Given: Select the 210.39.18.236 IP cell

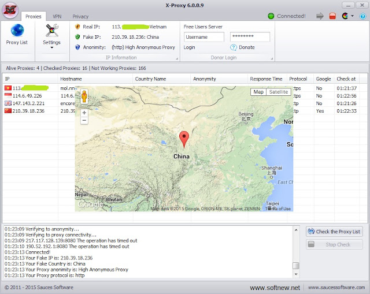Looking at the screenshot, I should pyautogui.click(x=28, y=111).
